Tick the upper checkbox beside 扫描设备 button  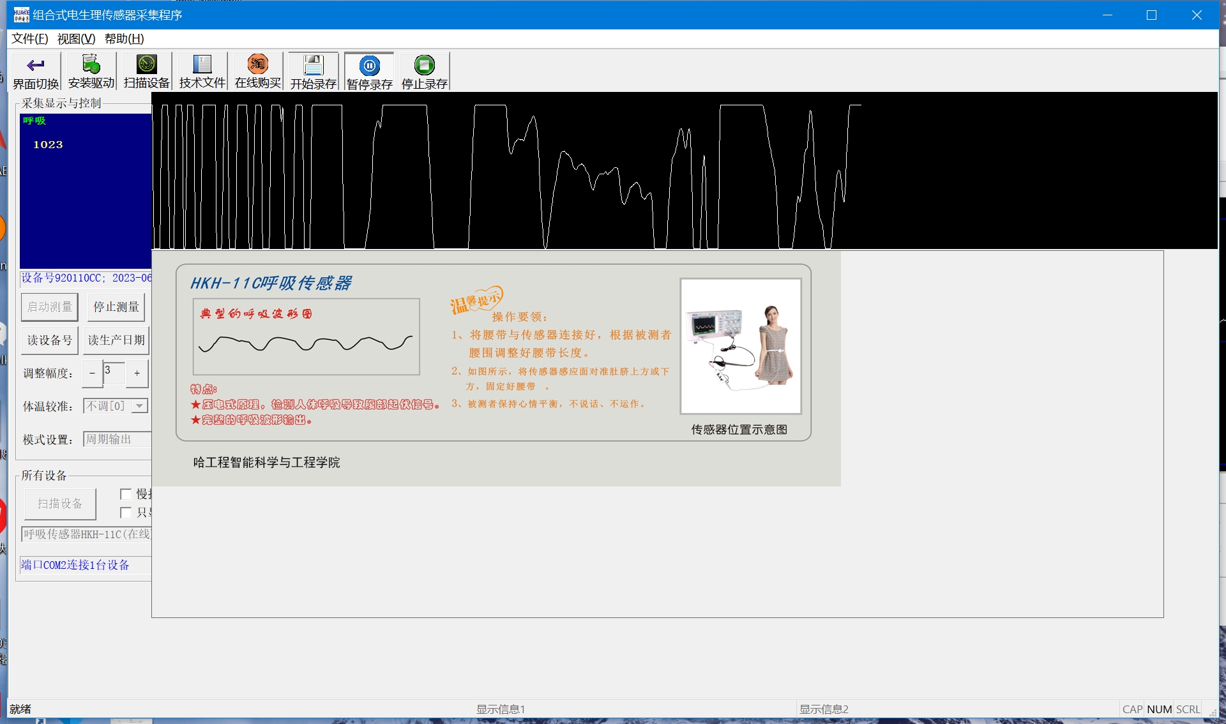pos(126,494)
